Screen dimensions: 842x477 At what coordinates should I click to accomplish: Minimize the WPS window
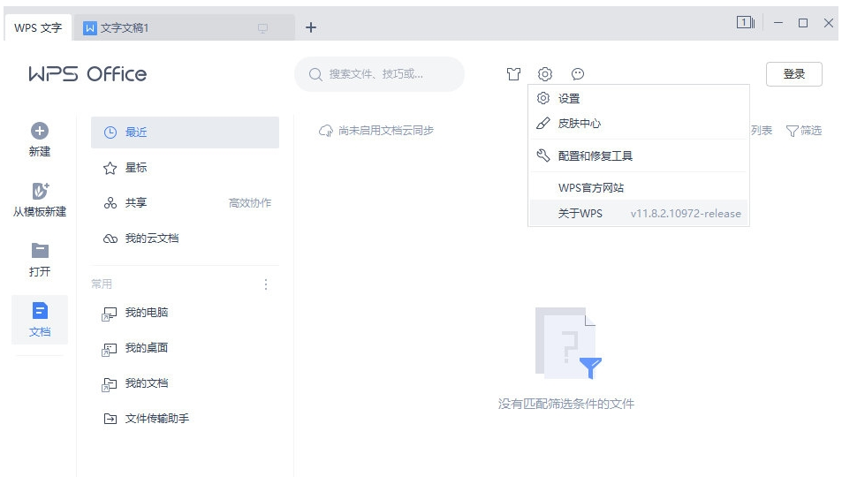point(778,23)
